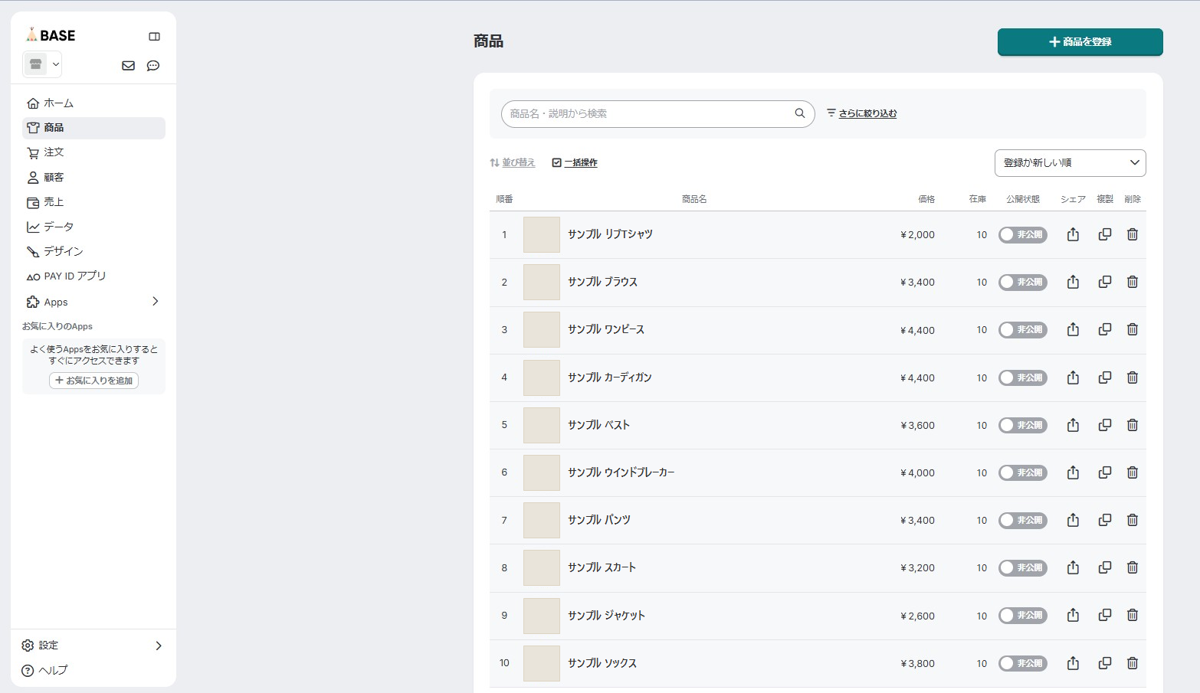Share サンプル ウインドブレーカー product
The height and width of the screenshot is (693, 1200).
1073,472
